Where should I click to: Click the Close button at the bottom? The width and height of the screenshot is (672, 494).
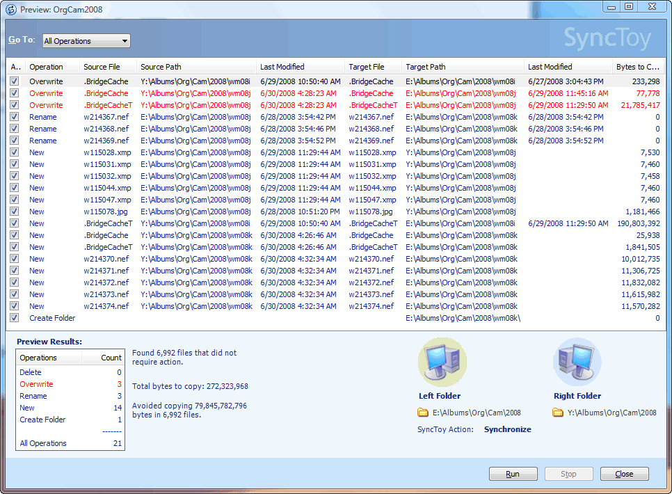[625, 474]
